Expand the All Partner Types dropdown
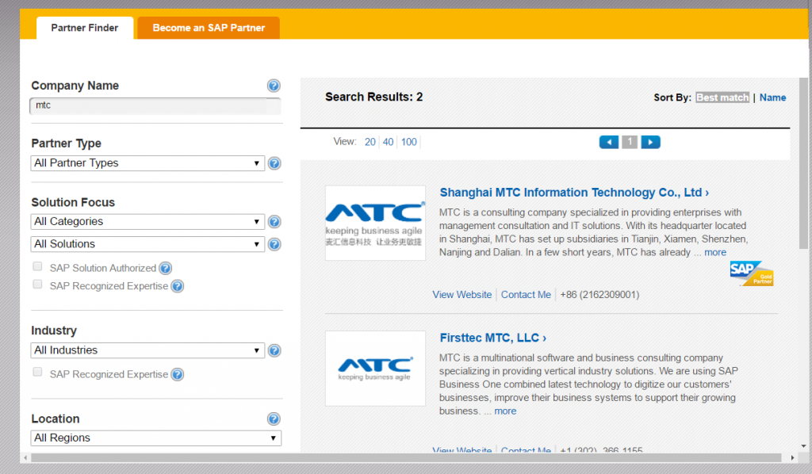The height and width of the screenshot is (474, 812). 147,163
